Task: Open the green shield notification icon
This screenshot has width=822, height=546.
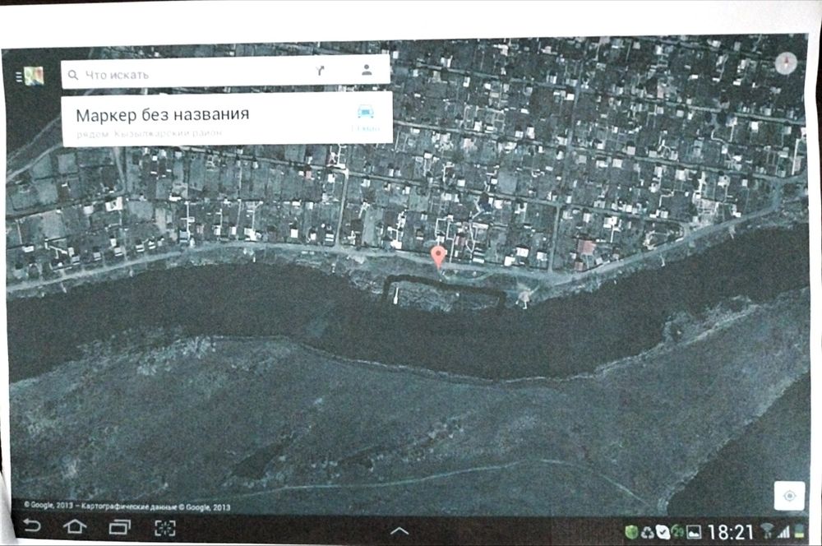Action: (631, 532)
